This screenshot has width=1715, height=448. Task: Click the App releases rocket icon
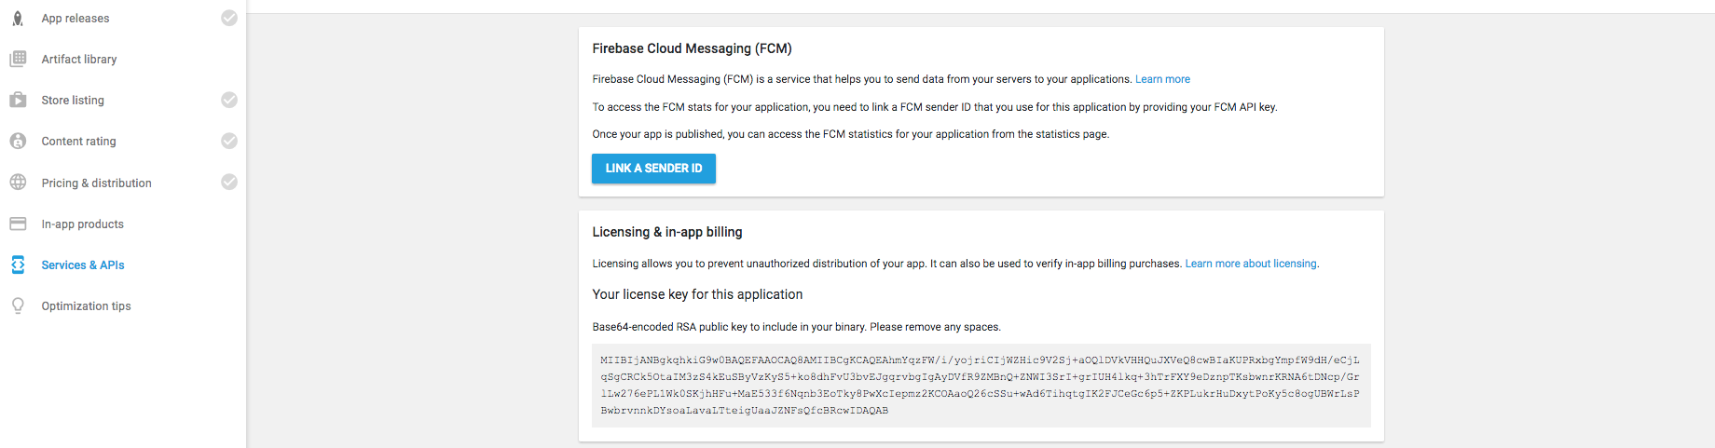click(x=18, y=19)
